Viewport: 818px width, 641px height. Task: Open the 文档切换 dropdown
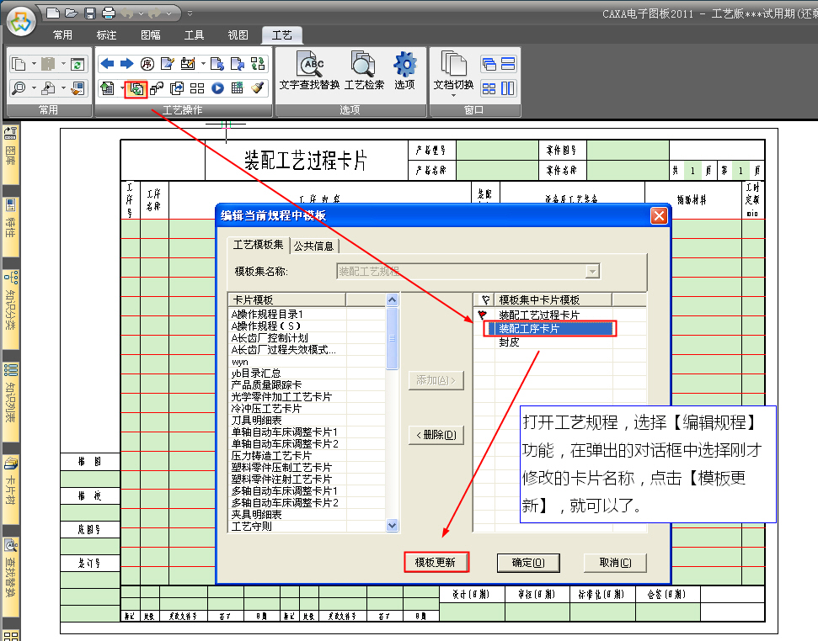[453, 73]
